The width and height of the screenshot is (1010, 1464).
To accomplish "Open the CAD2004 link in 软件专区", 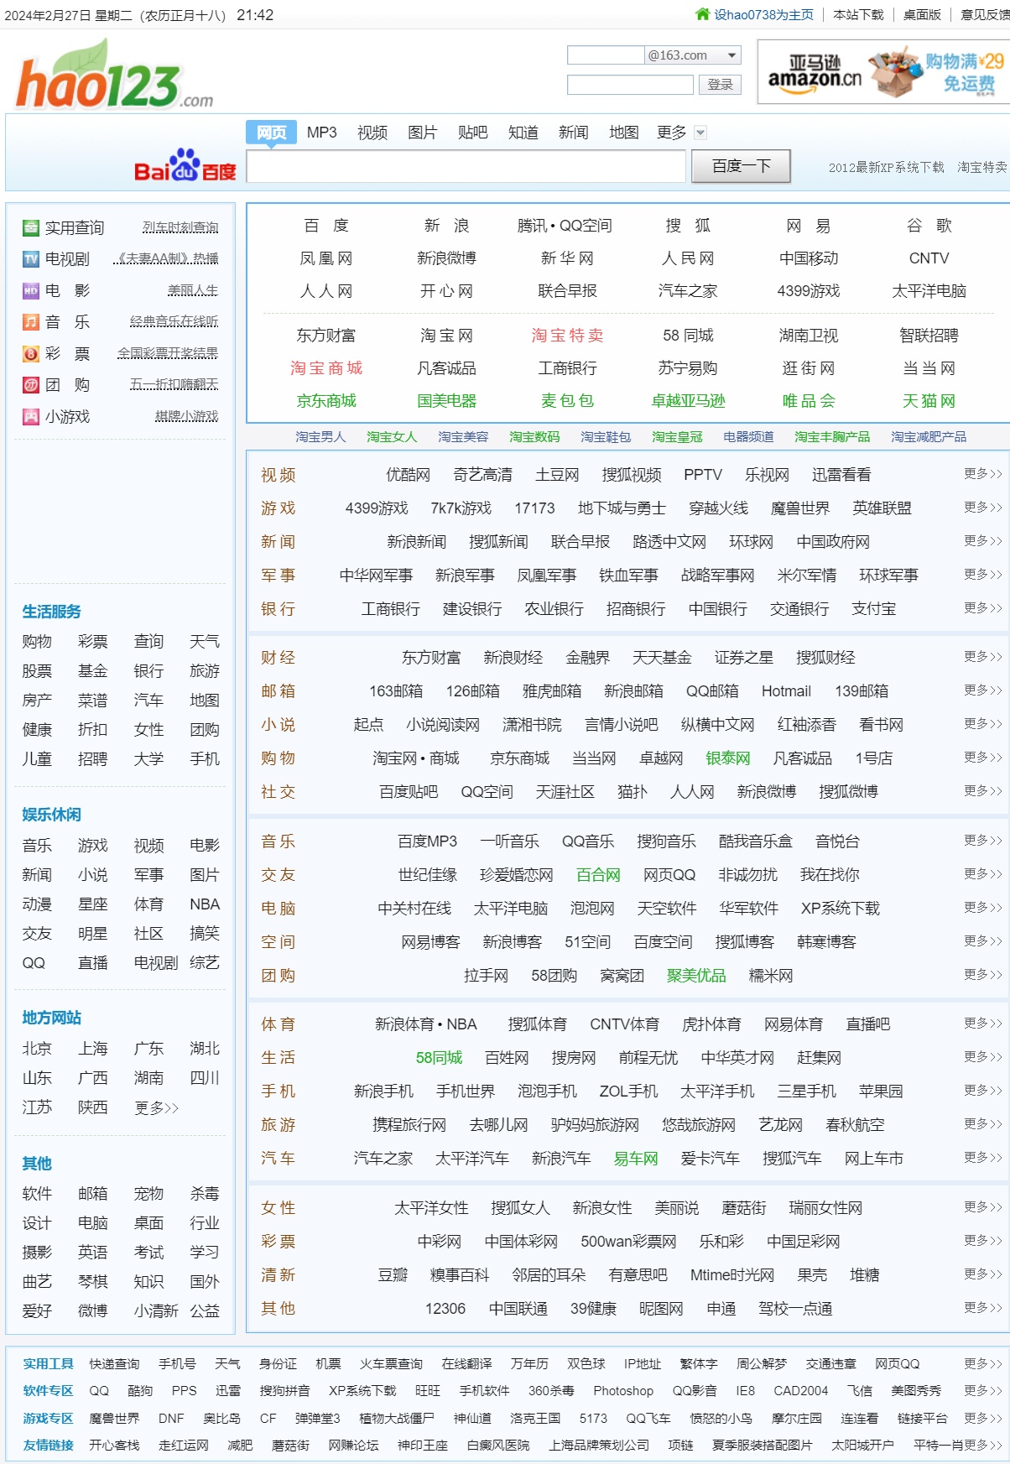I will point(800,1391).
